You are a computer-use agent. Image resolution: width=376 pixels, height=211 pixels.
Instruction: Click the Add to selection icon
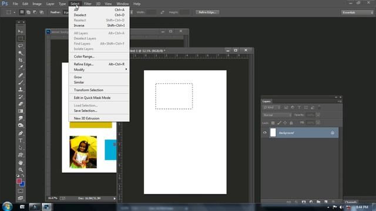click(x=28, y=12)
